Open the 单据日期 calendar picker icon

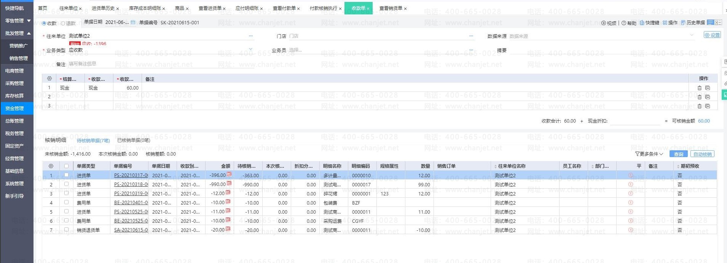[133, 23]
